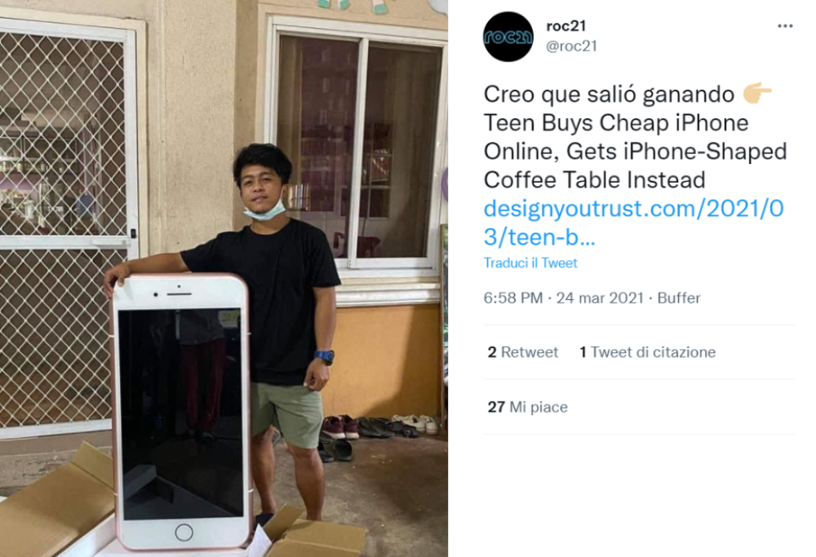Click the @roc21 handle

click(x=571, y=46)
